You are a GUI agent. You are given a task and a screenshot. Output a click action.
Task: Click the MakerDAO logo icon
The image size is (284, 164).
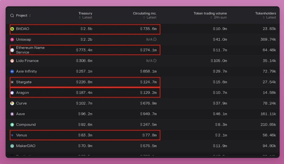[12, 146]
